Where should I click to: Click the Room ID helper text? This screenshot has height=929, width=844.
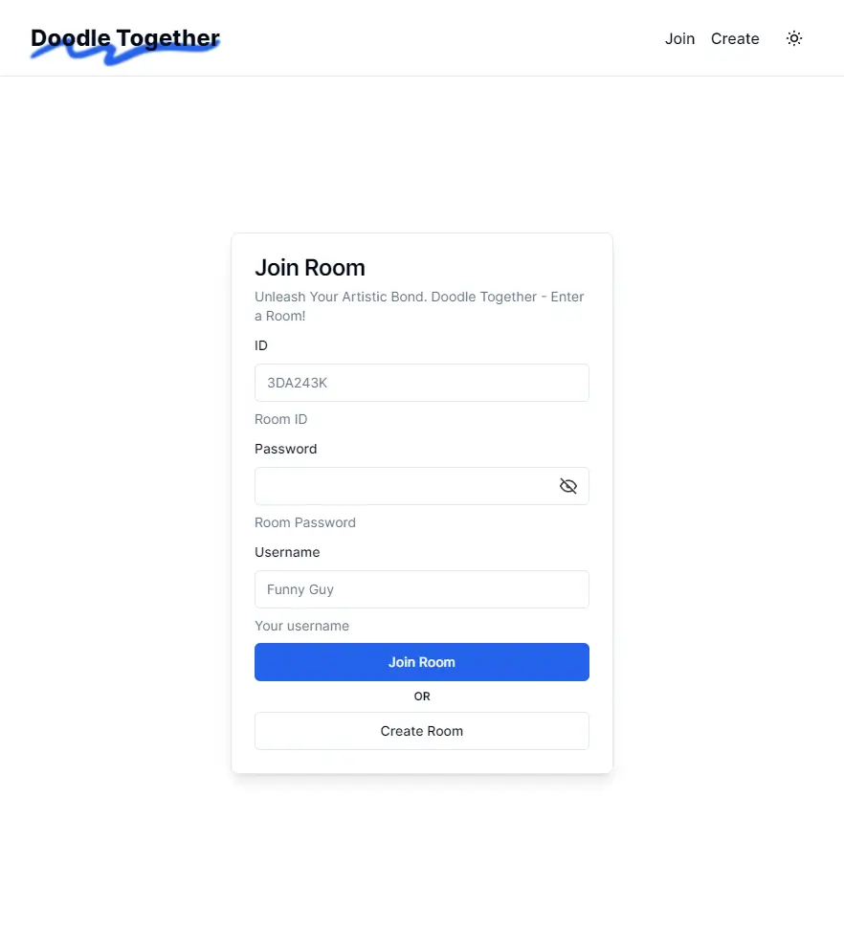(x=281, y=419)
